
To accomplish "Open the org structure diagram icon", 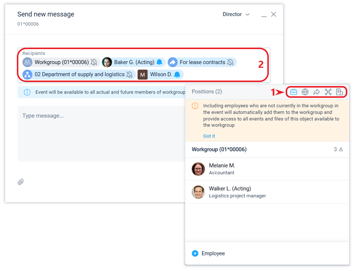I will [328, 92].
